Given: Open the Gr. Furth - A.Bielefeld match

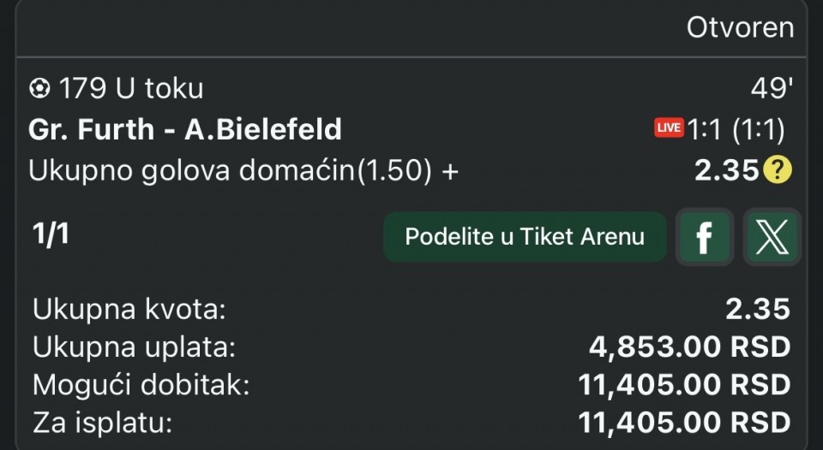Looking at the screenshot, I should (x=185, y=129).
